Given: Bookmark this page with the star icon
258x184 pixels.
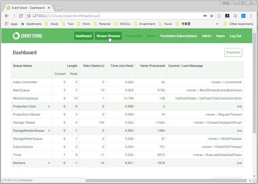Looking at the screenshot, I should pyautogui.click(x=212, y=16).
